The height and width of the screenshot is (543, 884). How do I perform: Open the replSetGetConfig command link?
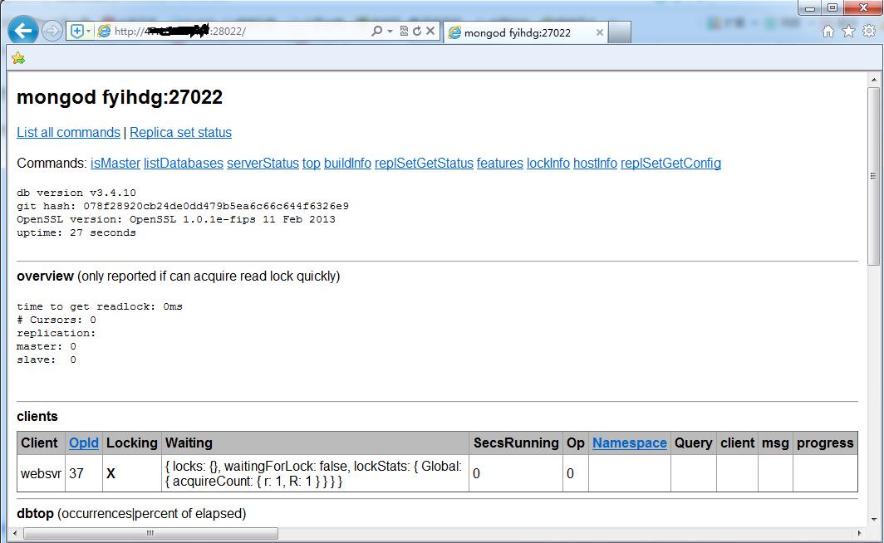pyautogui.click(x=671, y=164)
